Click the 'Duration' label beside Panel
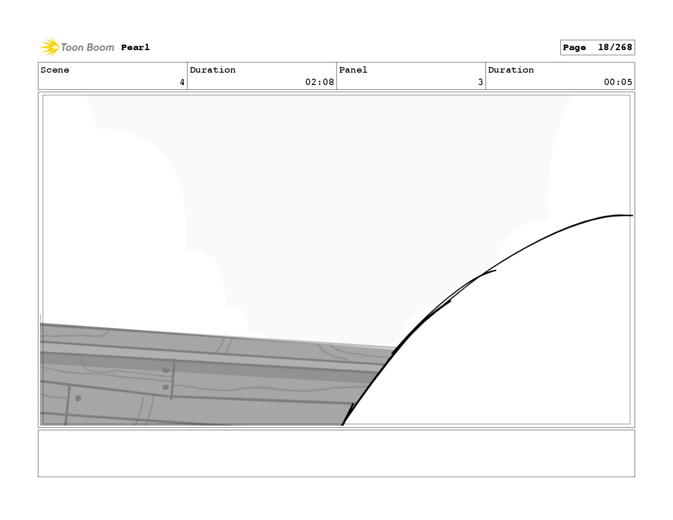Viewport: 673px width, 520px height. (x=511, y=70)
